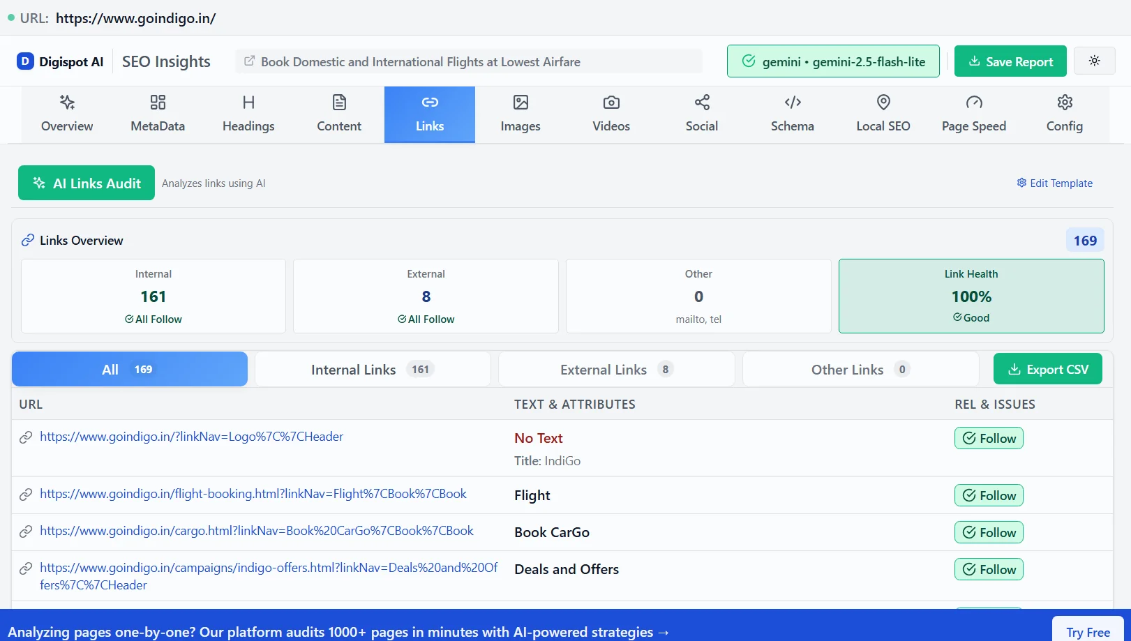The image size is (1131, 641).
Task: Open the Social tab
Action: (x=702, y=114)
